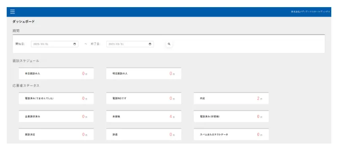This screenshot has width=338, height=152.
Task: Click the magnifying glass search icon
Action: [x=169, y=44]
